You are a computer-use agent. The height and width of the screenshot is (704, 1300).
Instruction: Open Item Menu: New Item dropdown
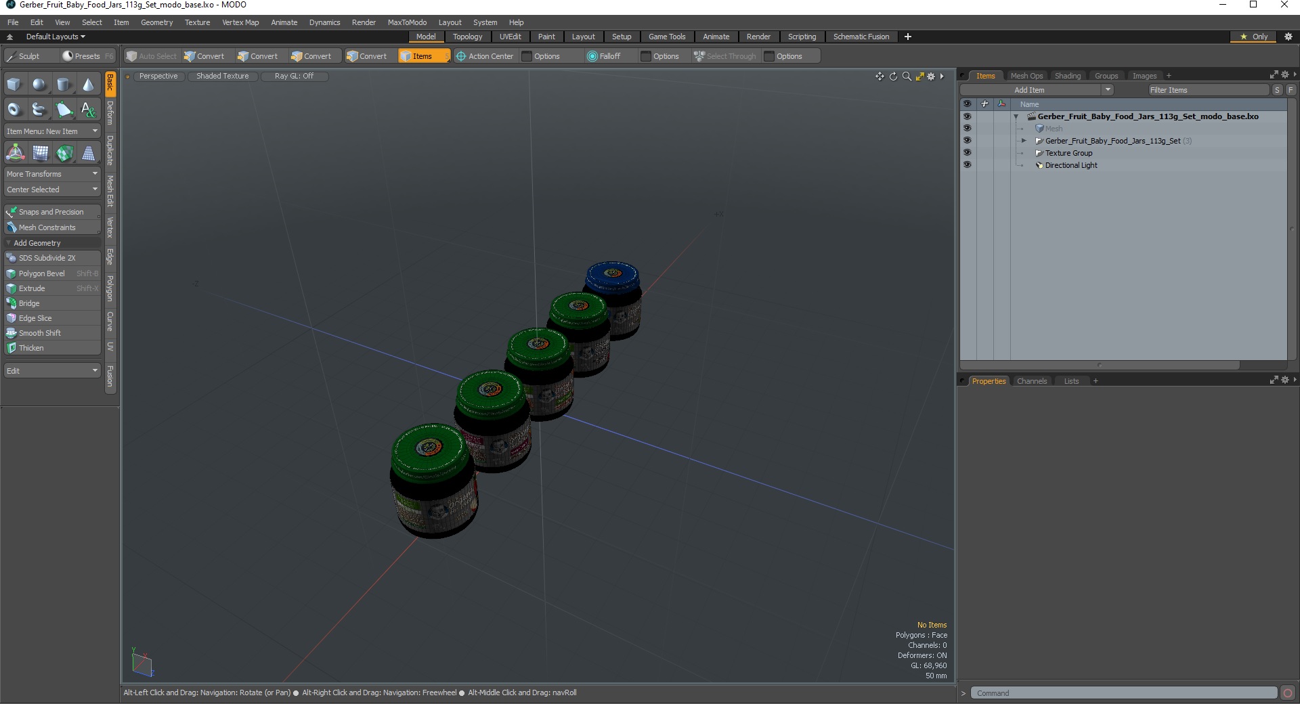coord(52,131)
